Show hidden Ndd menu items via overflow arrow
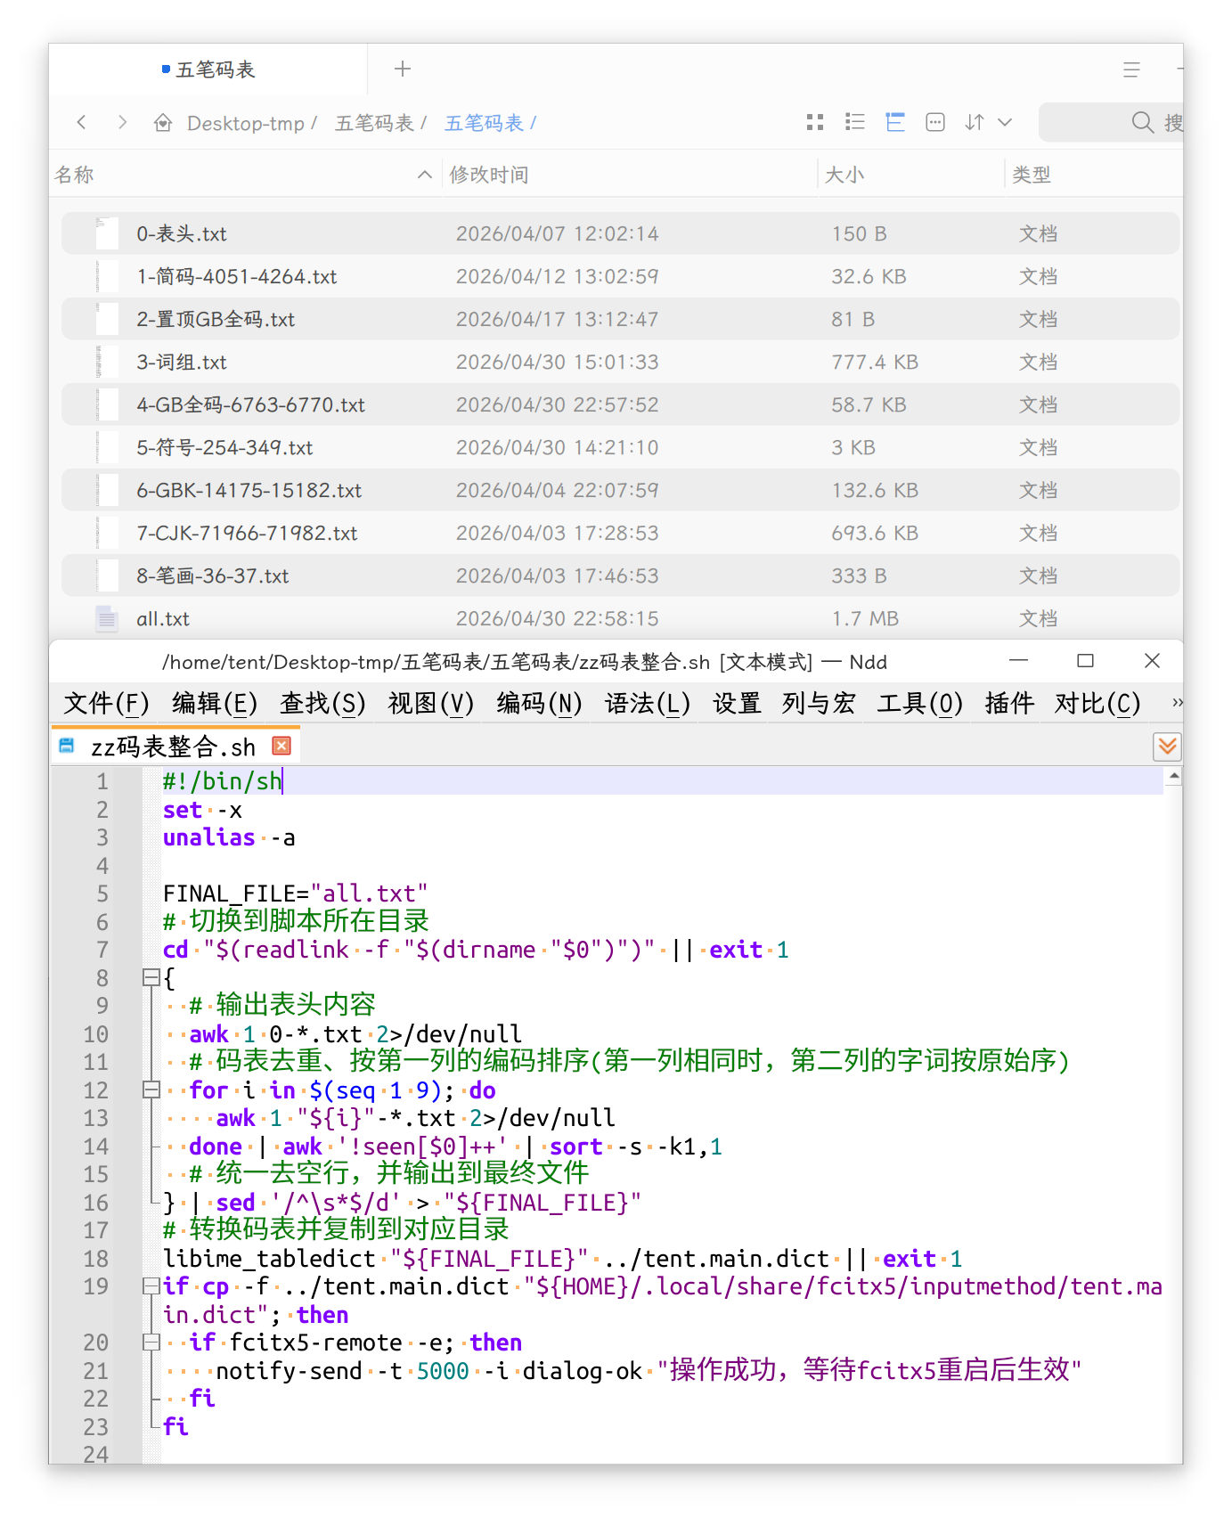1232x1518 pixels. coord(1178,703)
